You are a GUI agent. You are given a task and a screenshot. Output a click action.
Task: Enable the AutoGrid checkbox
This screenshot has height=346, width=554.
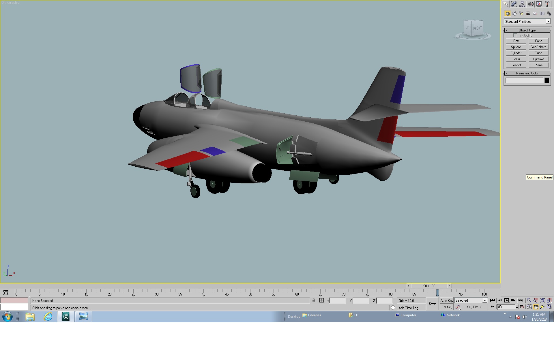(515, 35)
